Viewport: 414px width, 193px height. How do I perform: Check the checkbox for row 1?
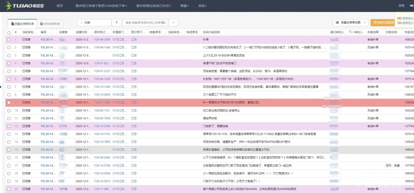9,40
